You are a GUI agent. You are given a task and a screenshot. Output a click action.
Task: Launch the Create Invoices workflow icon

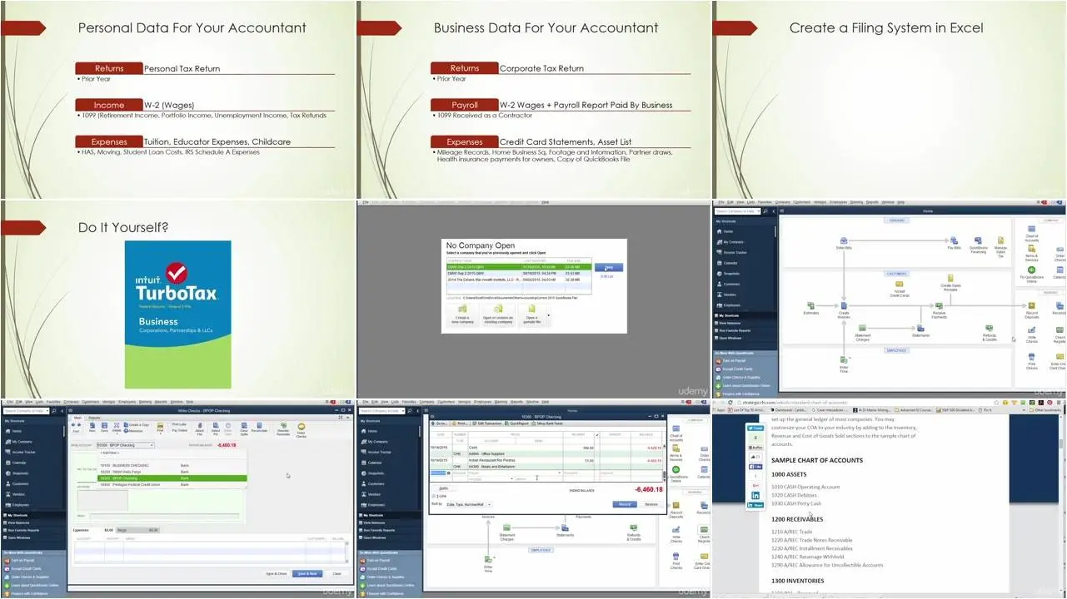tap(843, 309)
